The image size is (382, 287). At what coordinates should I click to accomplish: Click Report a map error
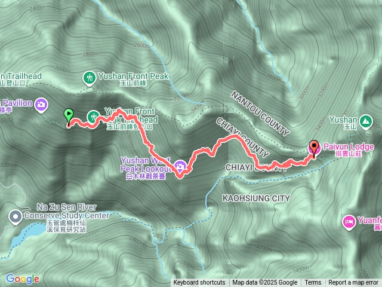[353, 283]
